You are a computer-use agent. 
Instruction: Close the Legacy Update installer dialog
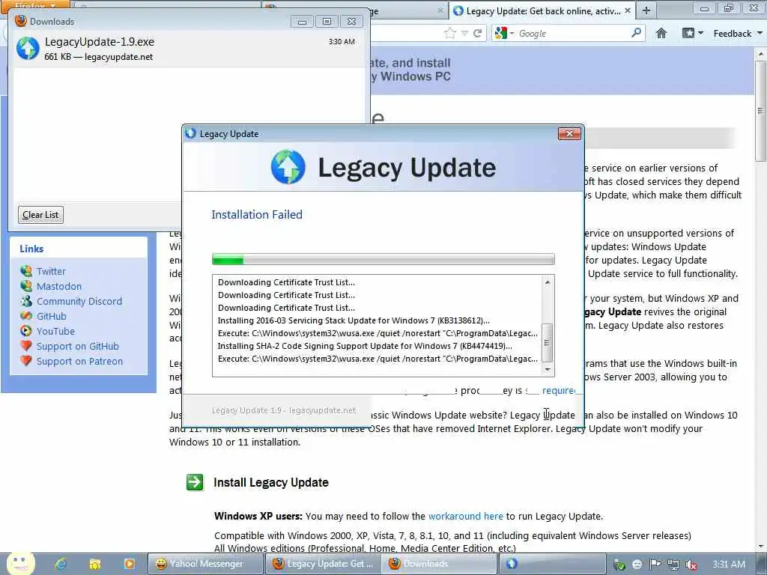(x=569, y=133)
